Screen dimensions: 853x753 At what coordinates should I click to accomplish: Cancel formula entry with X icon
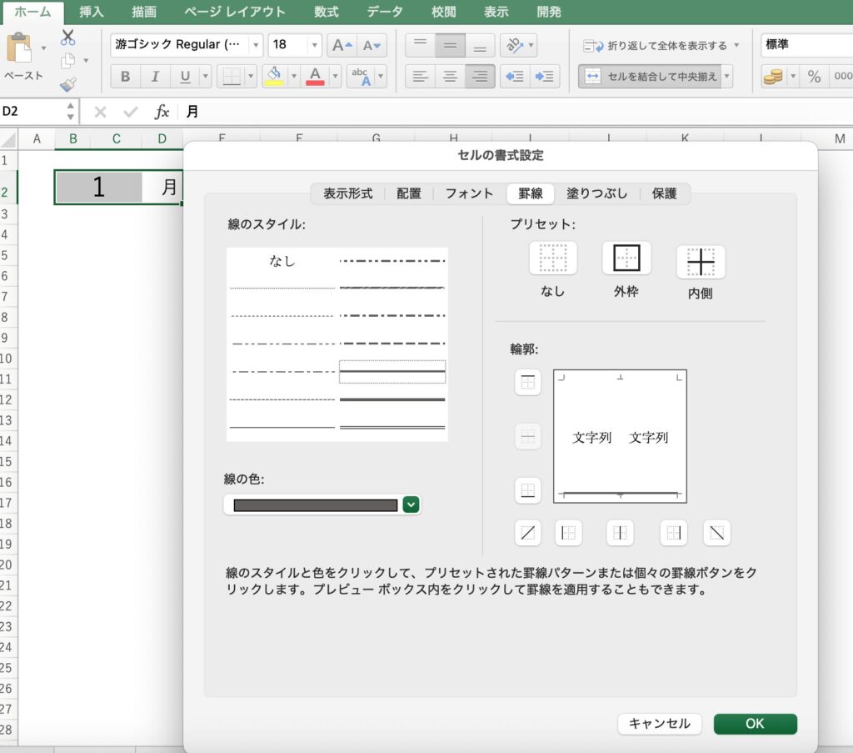pyautogui.click(x=100, y=113)
